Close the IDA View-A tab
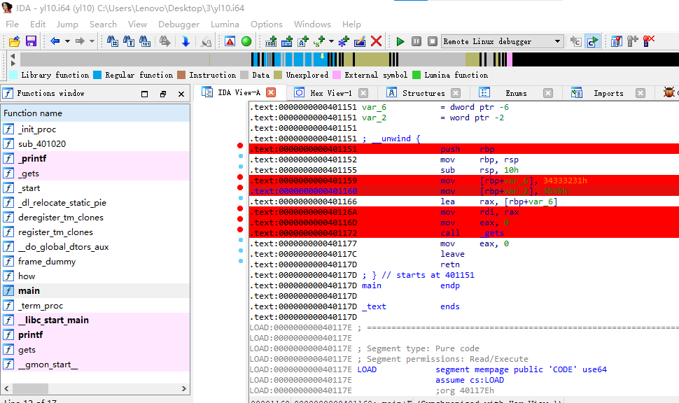679x403 pixels. tap(271, 92)
